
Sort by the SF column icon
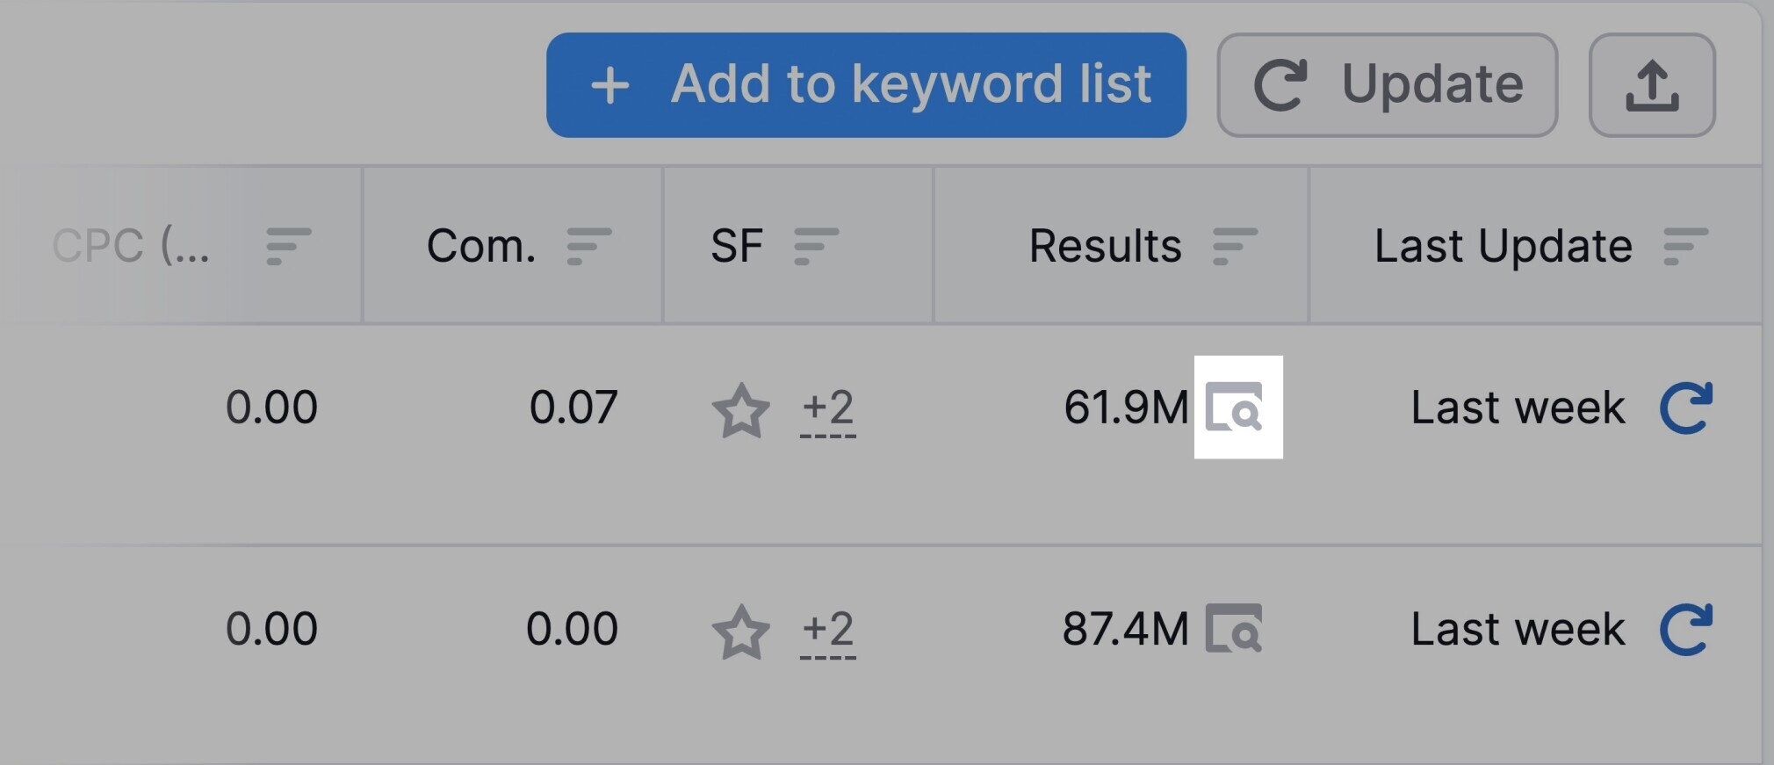pos(816,246)
